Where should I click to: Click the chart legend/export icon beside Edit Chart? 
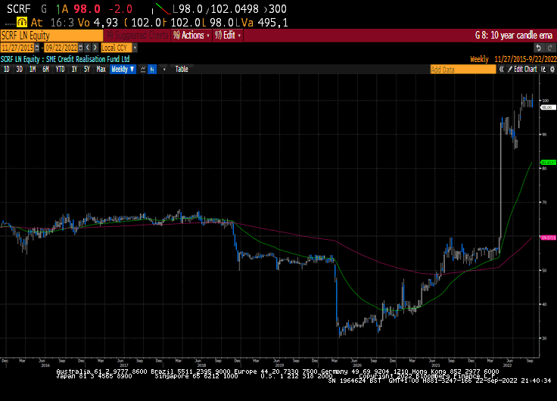[x=543, y=70]
